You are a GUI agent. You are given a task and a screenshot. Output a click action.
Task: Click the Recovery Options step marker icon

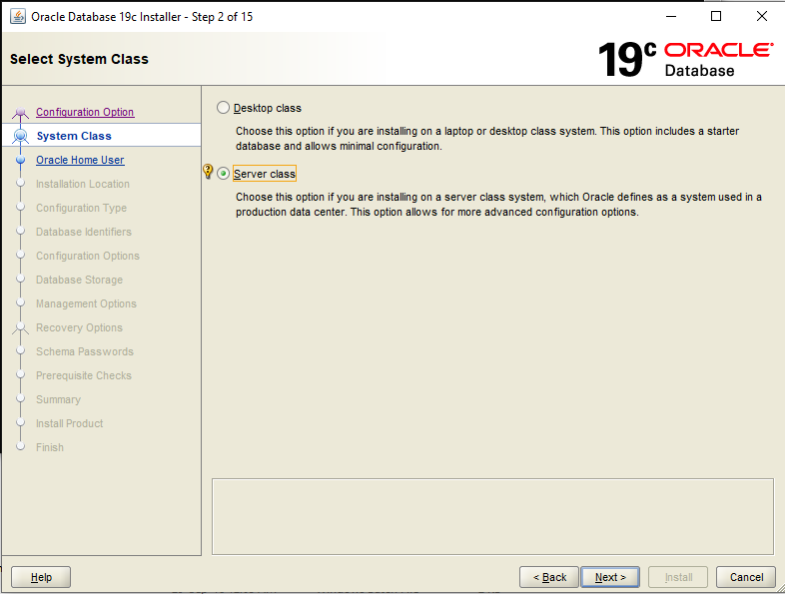[x=21, y=328]
